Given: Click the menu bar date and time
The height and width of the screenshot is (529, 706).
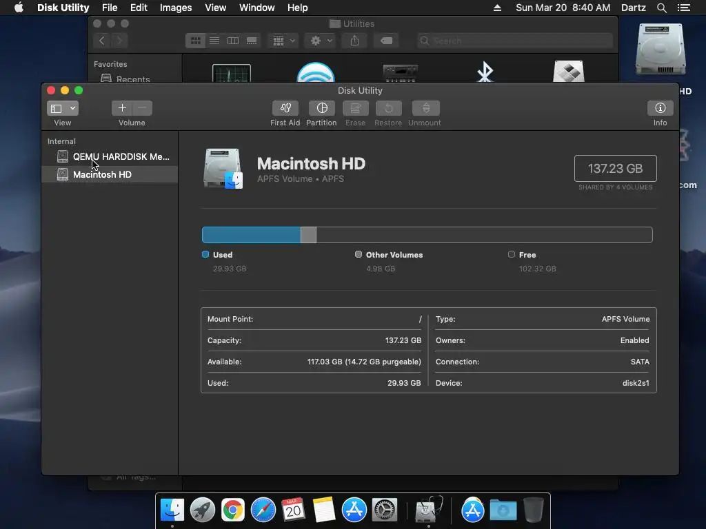Looking at the screenshot, I should click(x=563, y=8).
